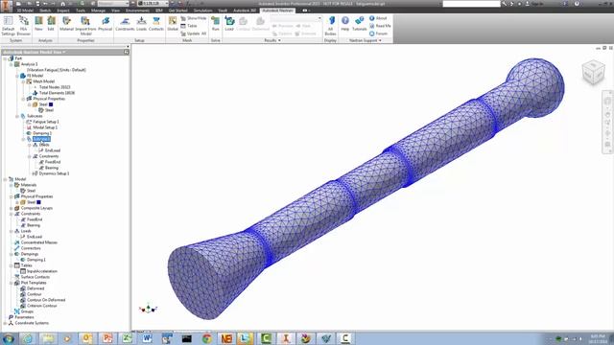This screenshot has height=345, width=614.
Task: Open the Manage ribbon tab
Action: coord(98,11)
